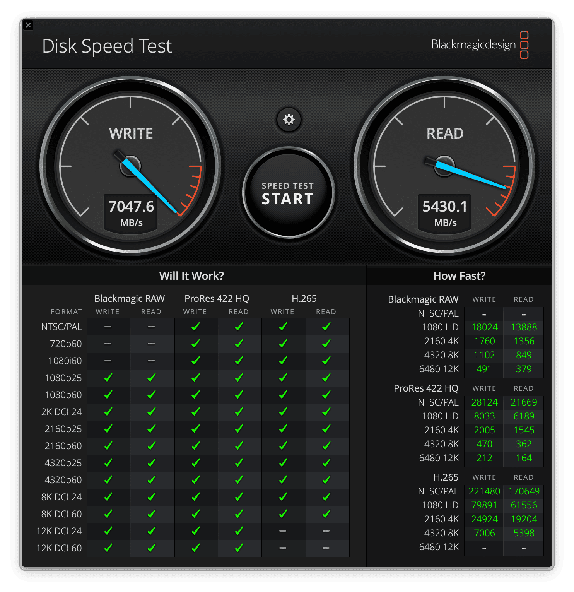
Task: Click the H.265 WRITE checkmark for 1080p25
Action: [283, 378]
